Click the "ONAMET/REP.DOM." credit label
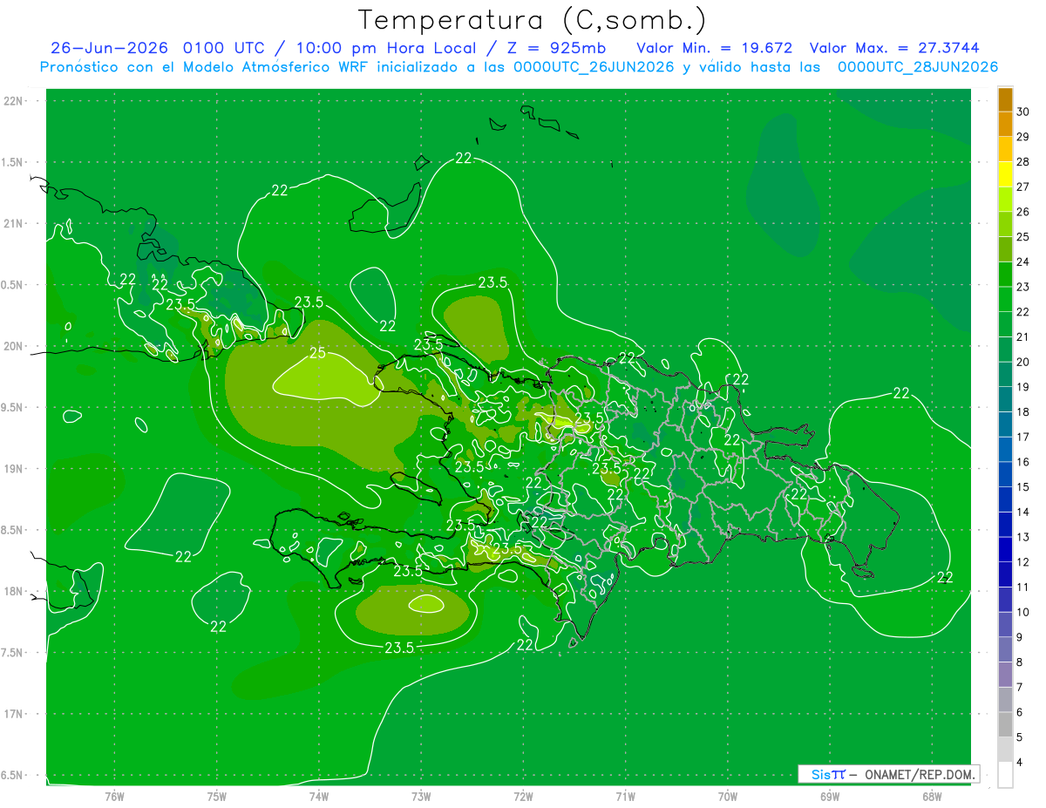1046x808 pixels. pyautogui.click(x=920, y=774)
